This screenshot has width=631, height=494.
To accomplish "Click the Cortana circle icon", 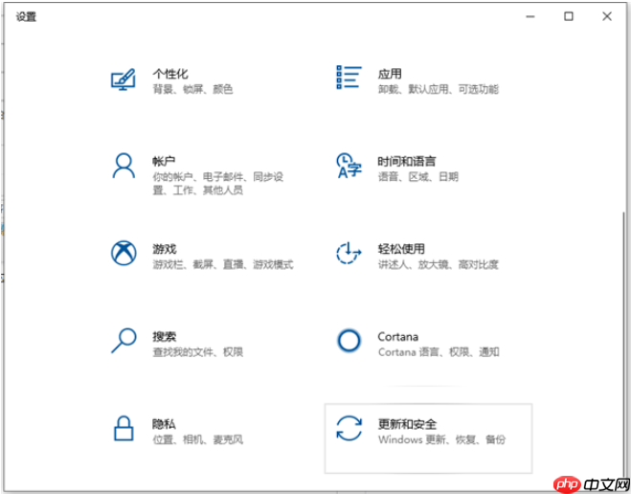I will coord(349,341).
